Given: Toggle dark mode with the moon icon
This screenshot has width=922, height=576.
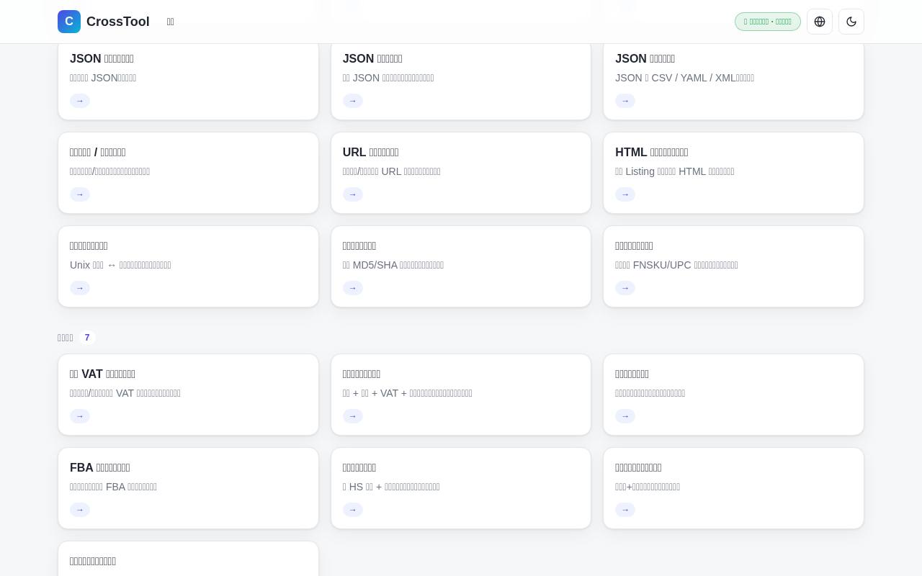Looking at the screenshot, I should 851,22.
